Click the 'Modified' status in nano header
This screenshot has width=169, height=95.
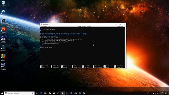coord(120,26)
